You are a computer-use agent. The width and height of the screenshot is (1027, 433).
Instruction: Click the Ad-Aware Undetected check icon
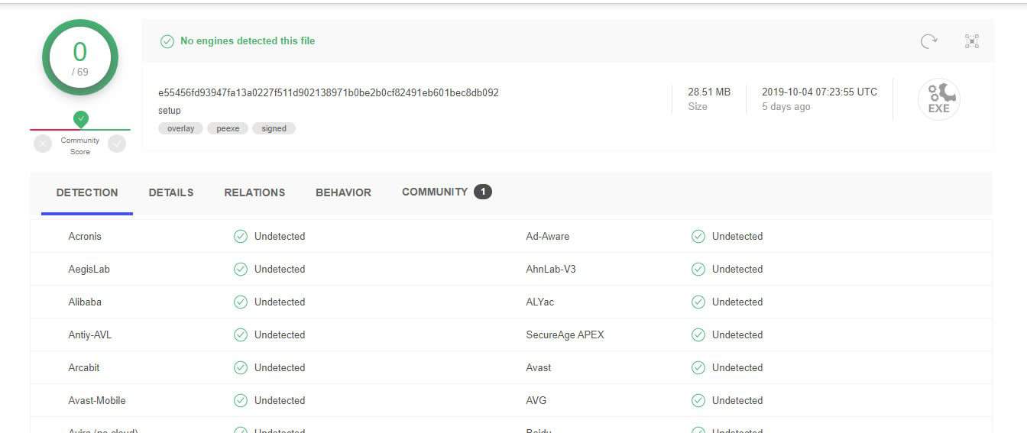[x=698, y=236]
